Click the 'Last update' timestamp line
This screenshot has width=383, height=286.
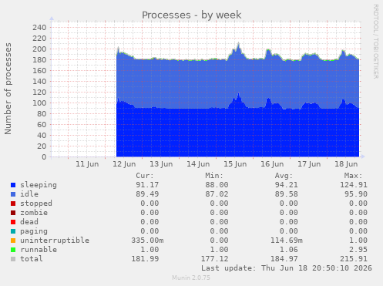point(287,268)
